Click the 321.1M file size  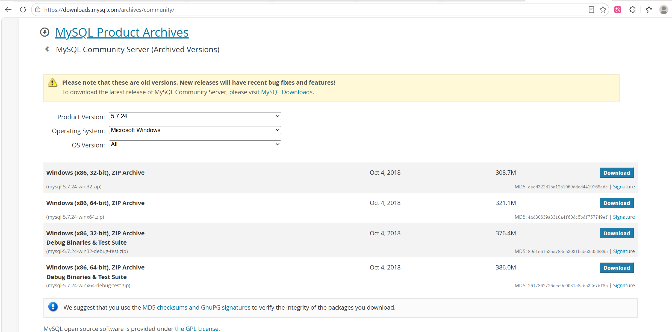(506, 203)
